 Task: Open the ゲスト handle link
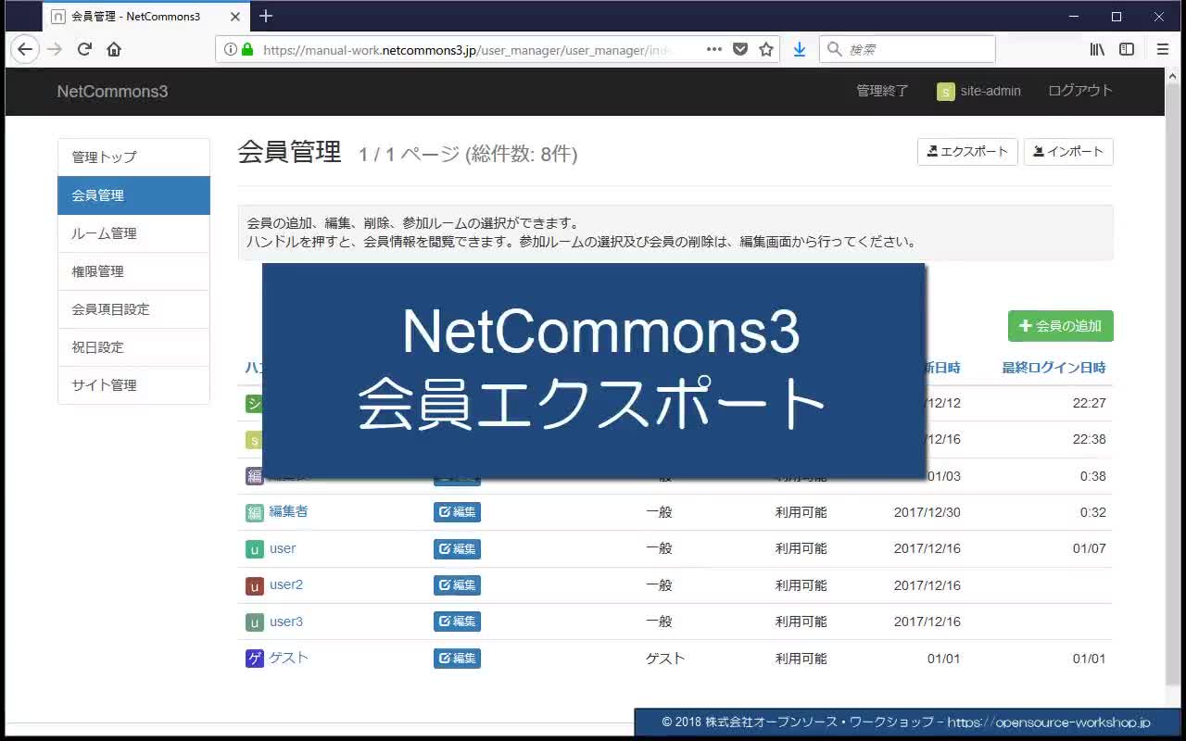[288, 658]
